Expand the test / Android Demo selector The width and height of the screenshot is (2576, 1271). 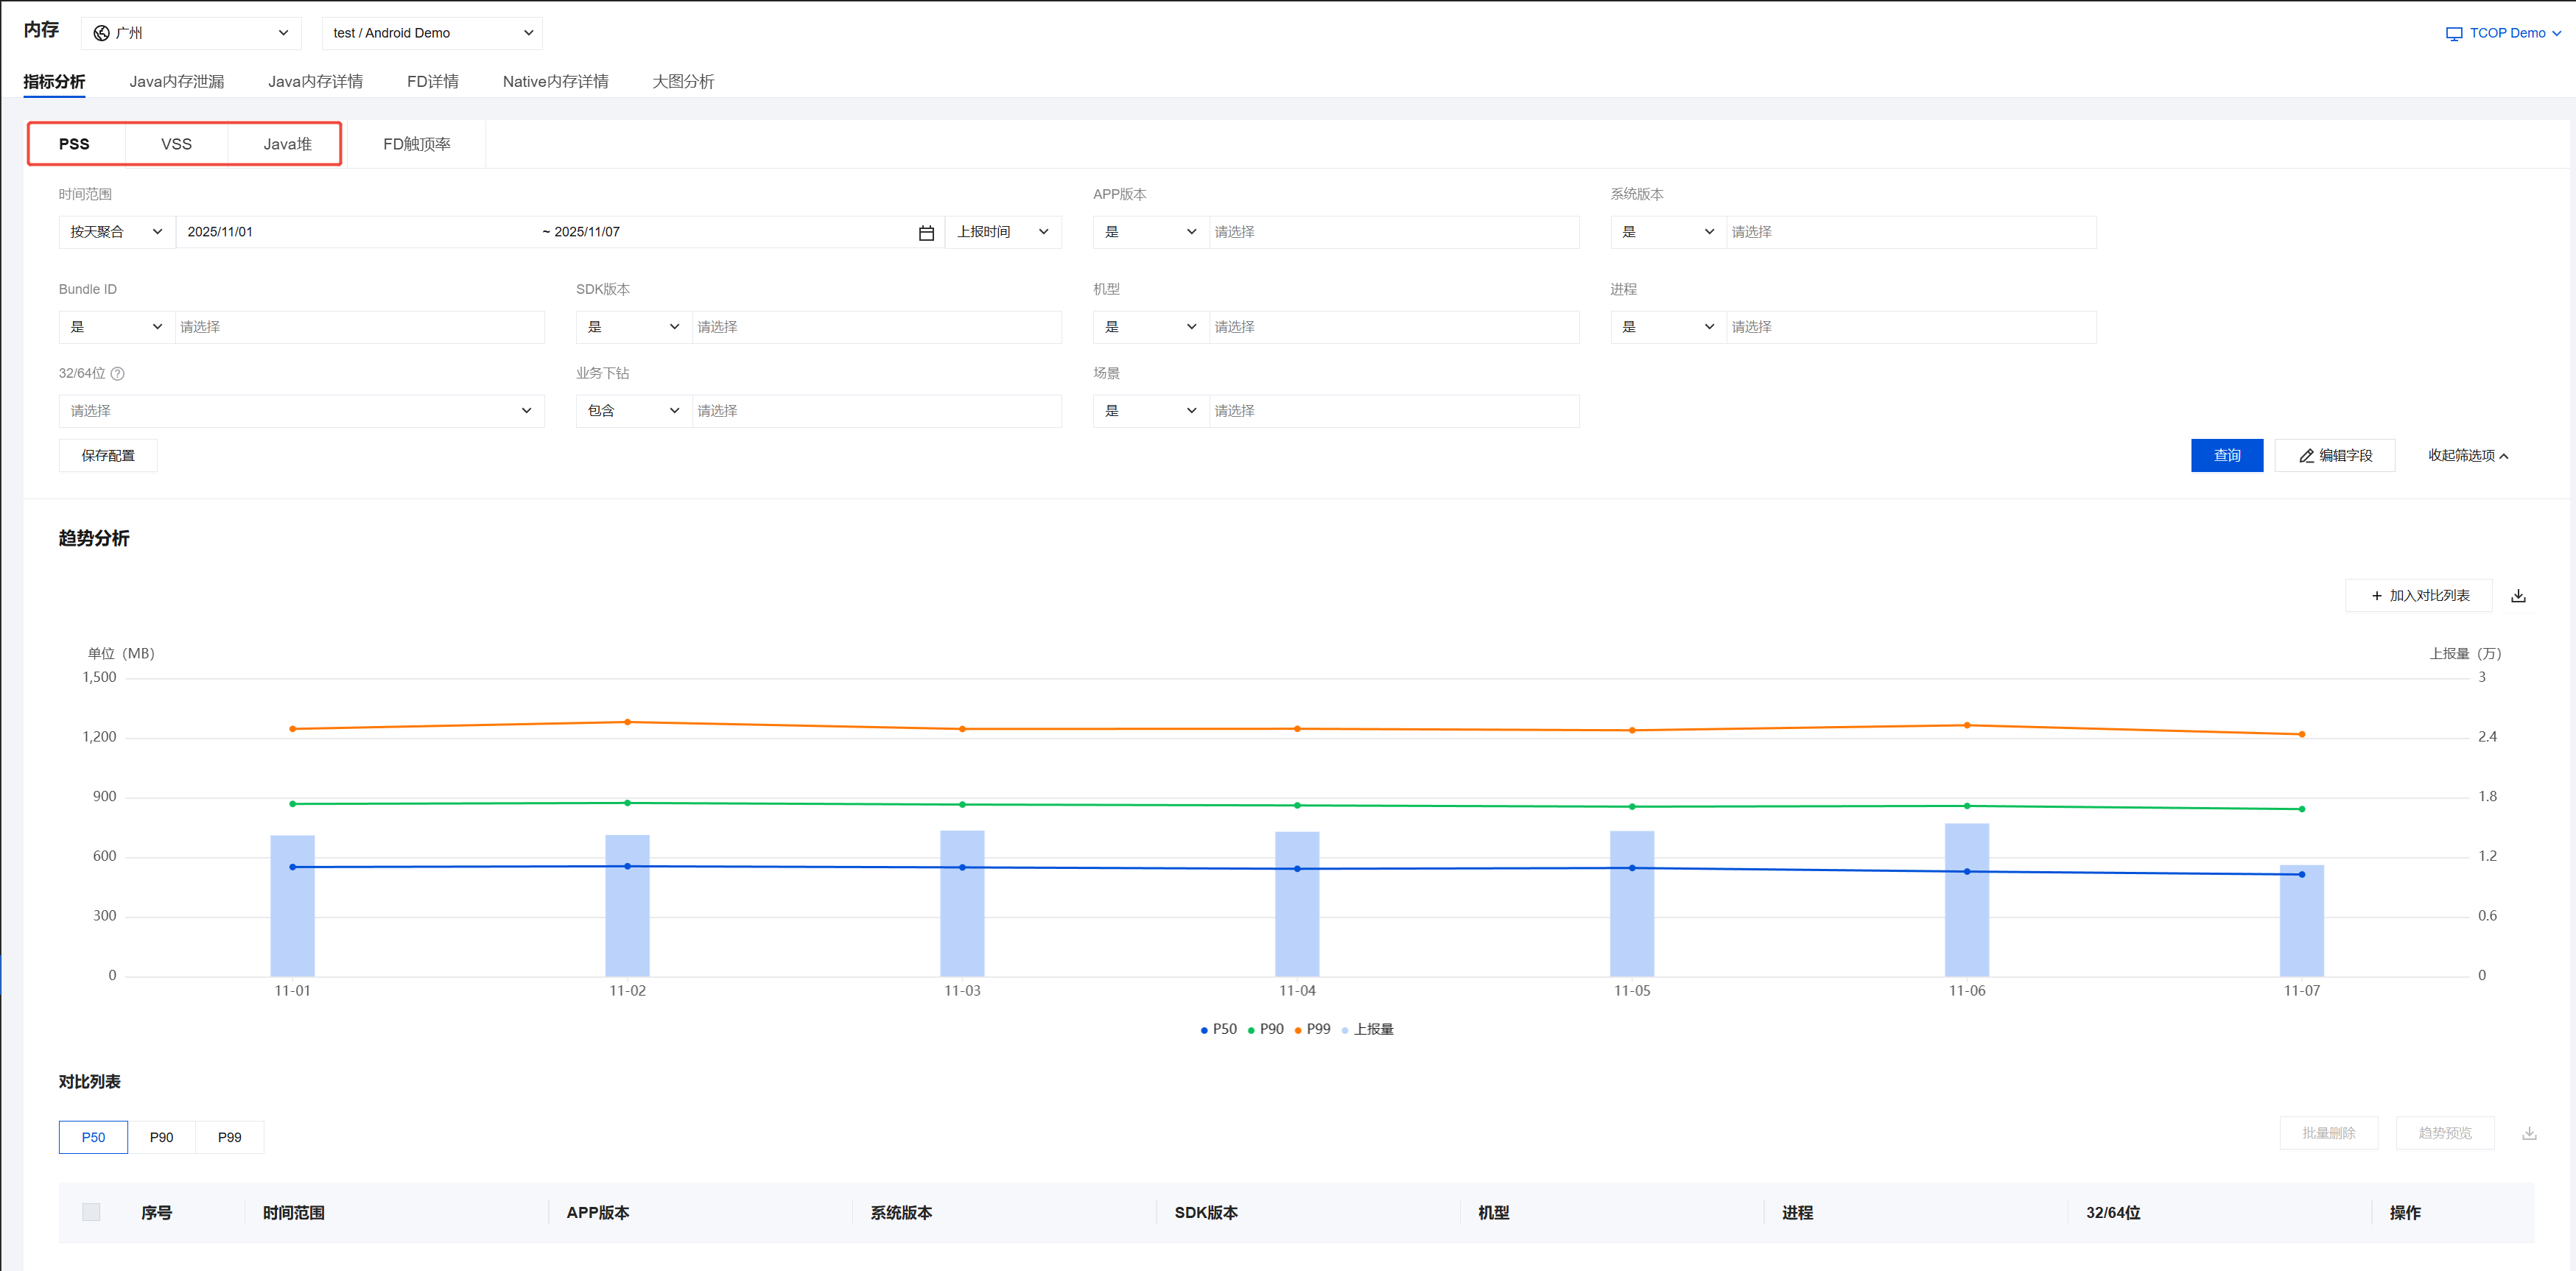[432, 33]
